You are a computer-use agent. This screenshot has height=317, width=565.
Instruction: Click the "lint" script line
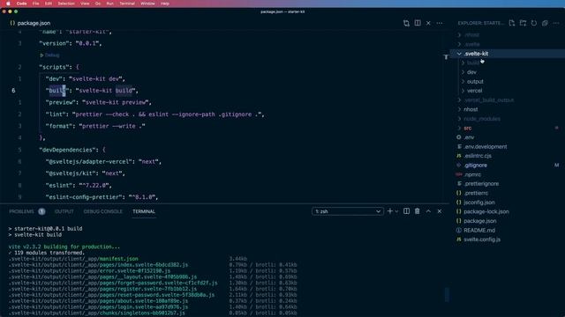point(155,114)
